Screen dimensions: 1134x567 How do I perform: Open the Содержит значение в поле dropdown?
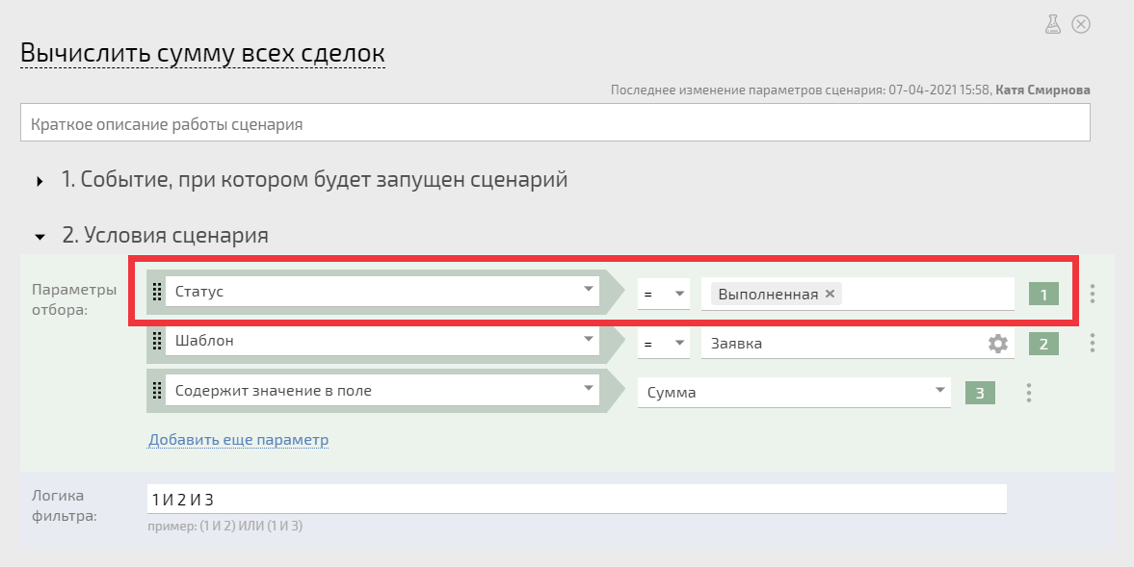(x=382, y=390)
